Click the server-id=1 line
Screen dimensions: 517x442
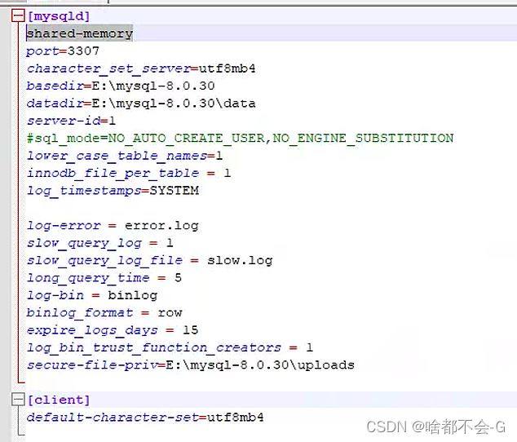click(71, 121)
